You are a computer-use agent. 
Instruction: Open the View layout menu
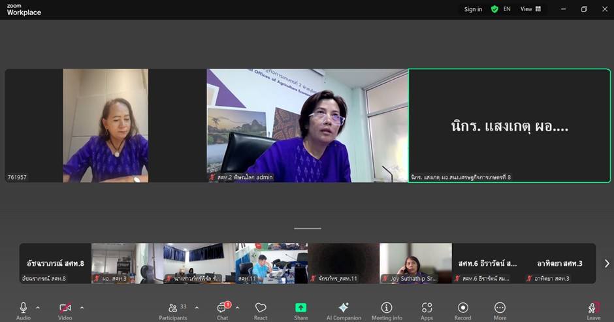pyautogui.click(x=530, y=9)
